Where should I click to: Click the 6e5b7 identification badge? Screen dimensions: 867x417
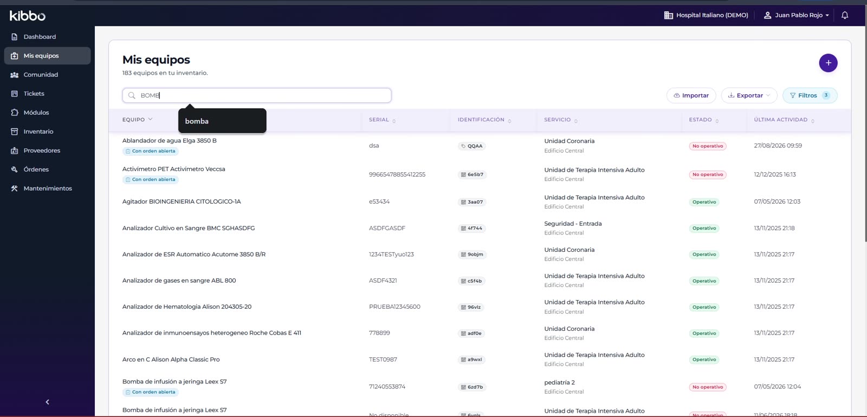[x=472, y=174]
